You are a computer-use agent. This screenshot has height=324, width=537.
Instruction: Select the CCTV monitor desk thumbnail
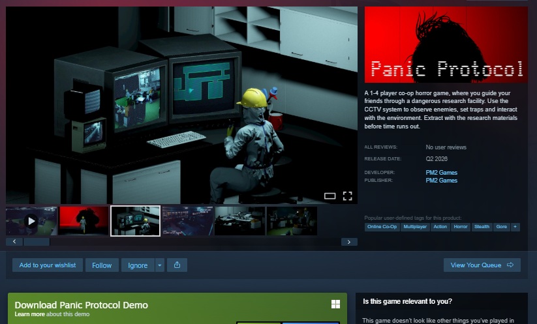[x=135, y=221]
